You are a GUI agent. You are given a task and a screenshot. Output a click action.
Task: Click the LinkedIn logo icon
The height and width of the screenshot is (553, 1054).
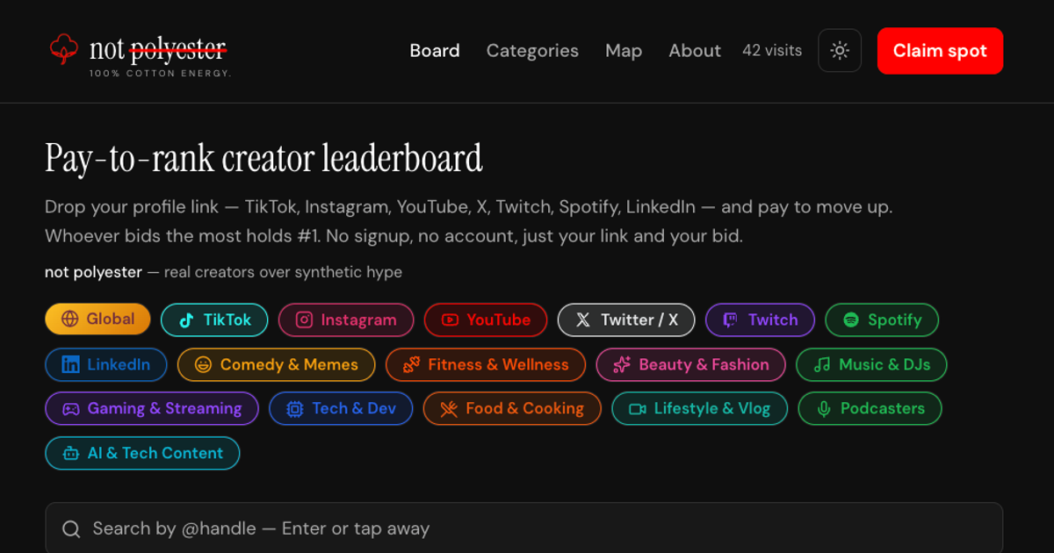pos(70,364)
